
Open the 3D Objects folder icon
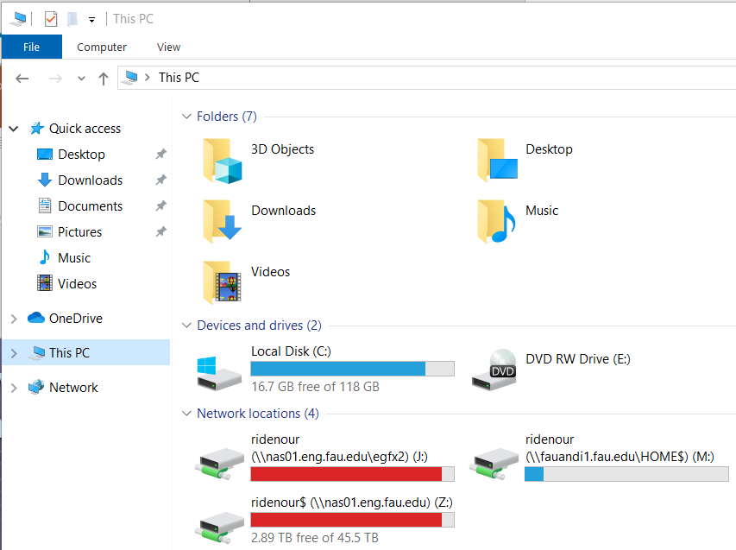click(223, 161)
